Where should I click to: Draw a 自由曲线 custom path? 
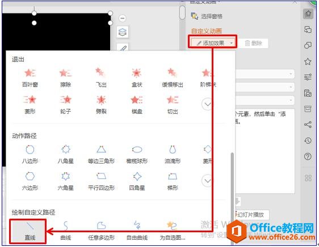pos(137,231)
